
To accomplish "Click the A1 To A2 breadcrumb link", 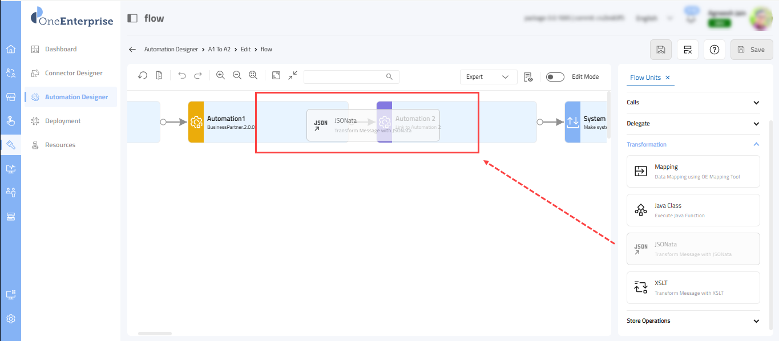I will pyautogui.click(x=219, y=50).
